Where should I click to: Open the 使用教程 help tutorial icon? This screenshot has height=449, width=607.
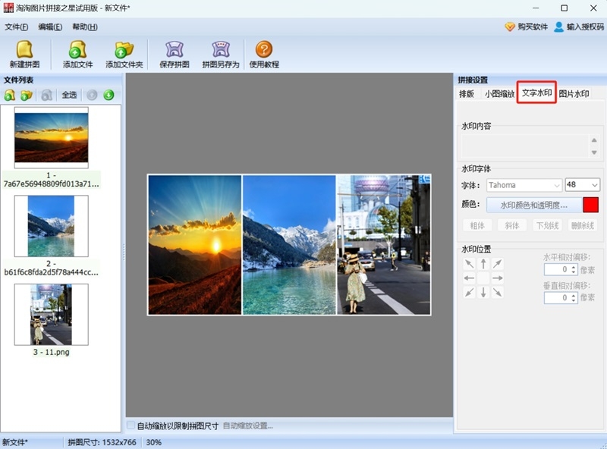click(264, 54)
